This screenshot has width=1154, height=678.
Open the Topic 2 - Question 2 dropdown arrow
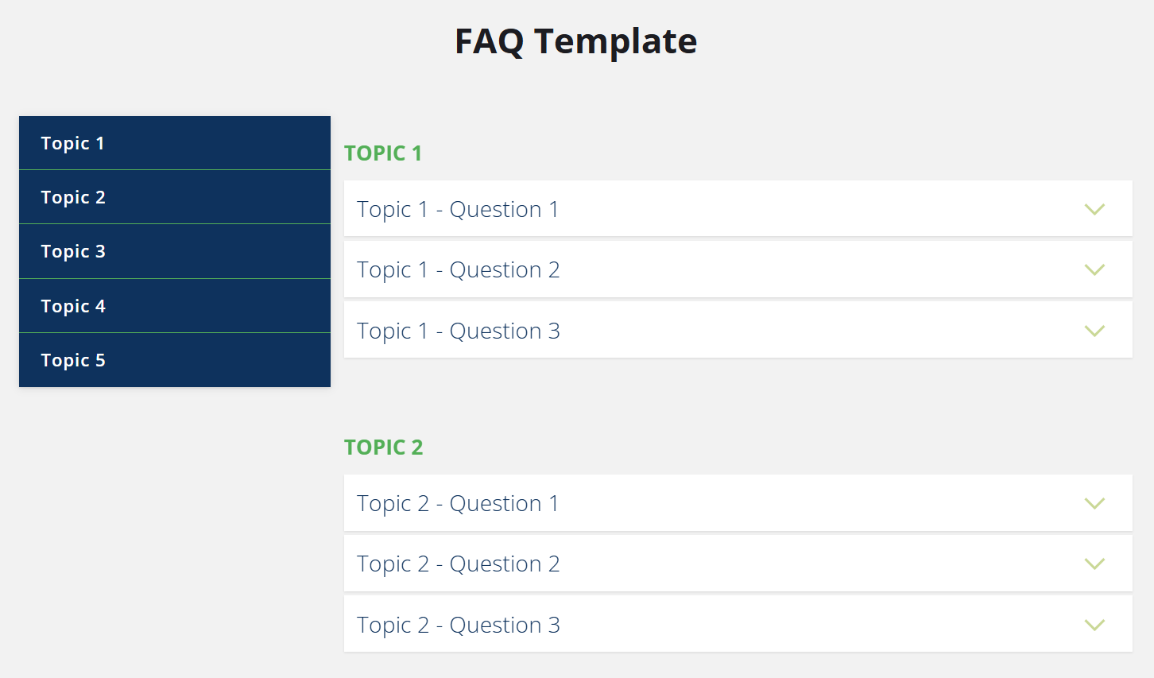(x=1094, y=564)
